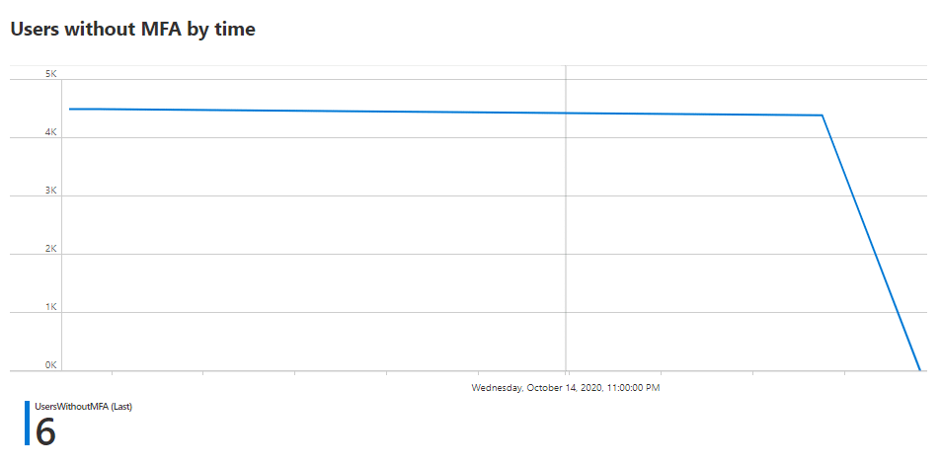Click the vertical crosshair line on the chart

click(566, 240)
